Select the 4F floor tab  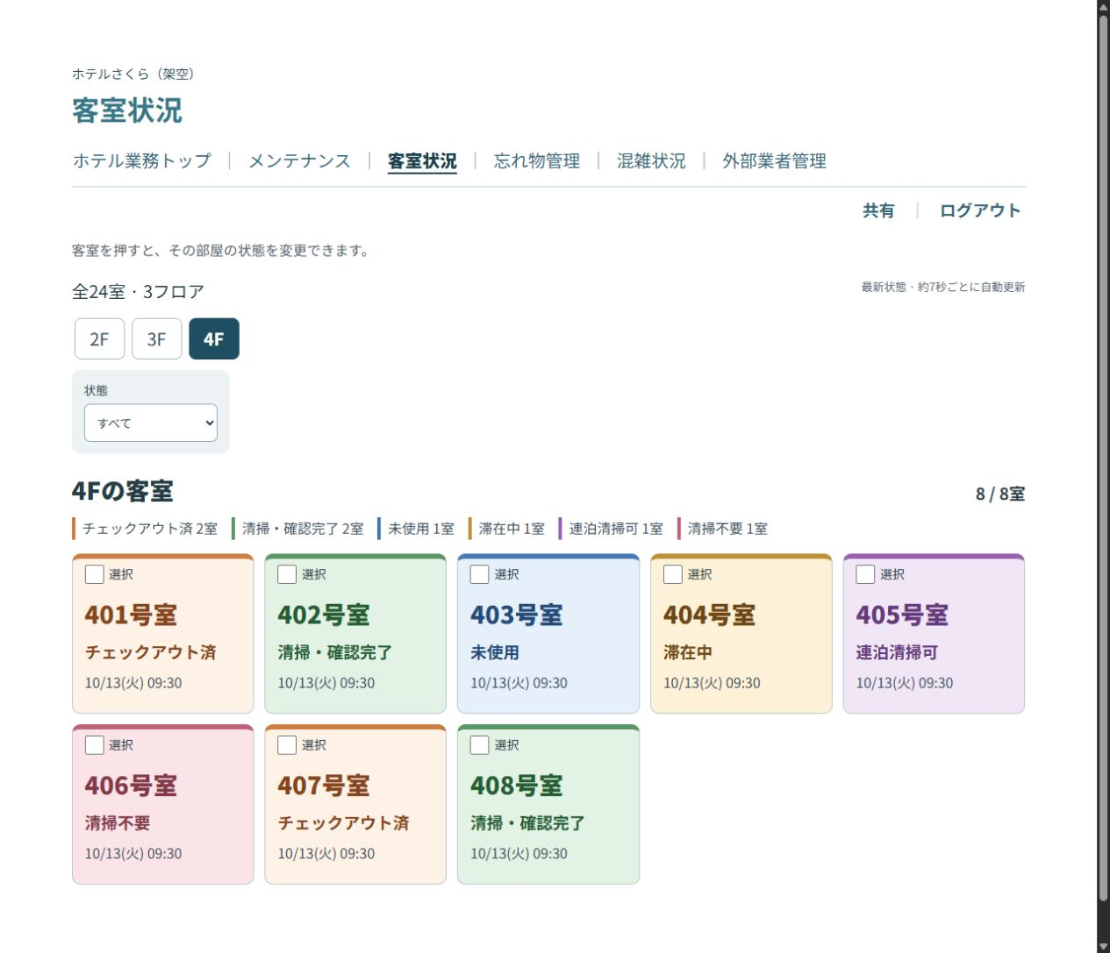tap(214, 339)
